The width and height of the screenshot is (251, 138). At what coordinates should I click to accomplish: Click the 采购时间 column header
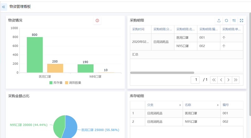pos(138,29)
